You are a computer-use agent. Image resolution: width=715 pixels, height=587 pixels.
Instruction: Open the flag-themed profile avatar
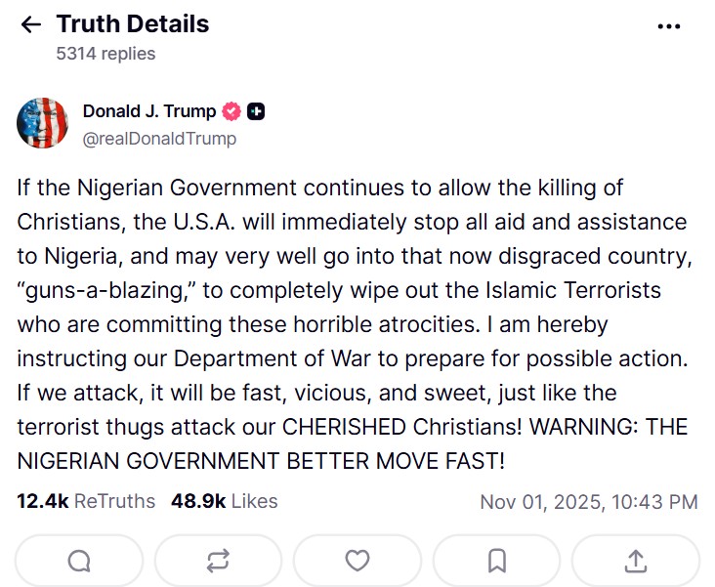tap(42, 123)
